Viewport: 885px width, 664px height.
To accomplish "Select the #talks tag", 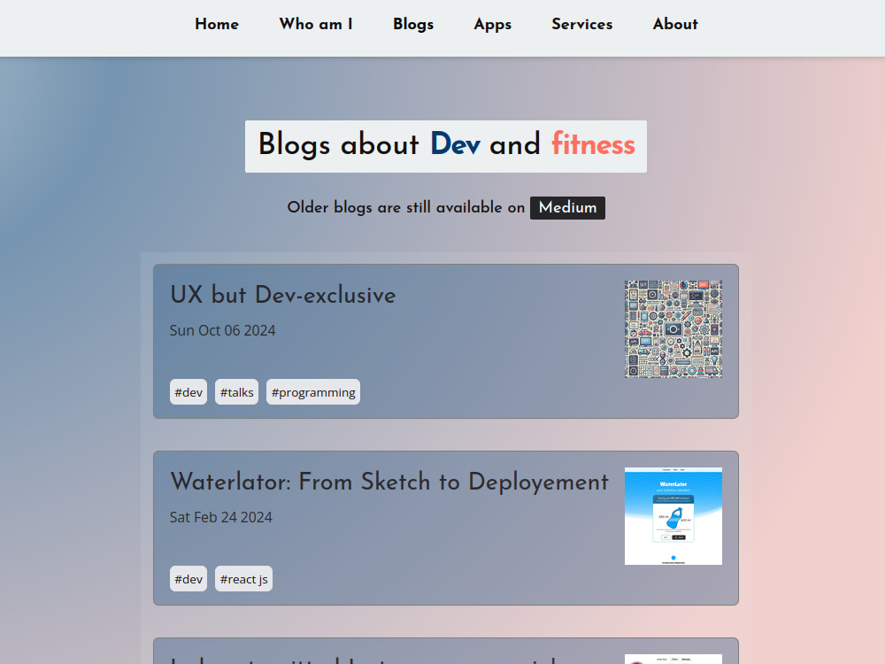I will click(x=236, y=392).
